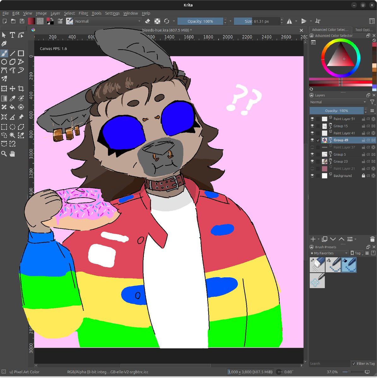The image size is (377, 378).
Task: Open the Select menu
Action: 69,13
